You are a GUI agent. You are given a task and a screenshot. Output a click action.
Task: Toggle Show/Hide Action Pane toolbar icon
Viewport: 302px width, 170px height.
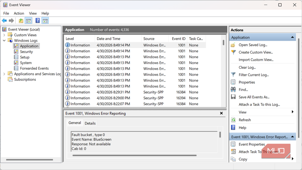(45, 20)
